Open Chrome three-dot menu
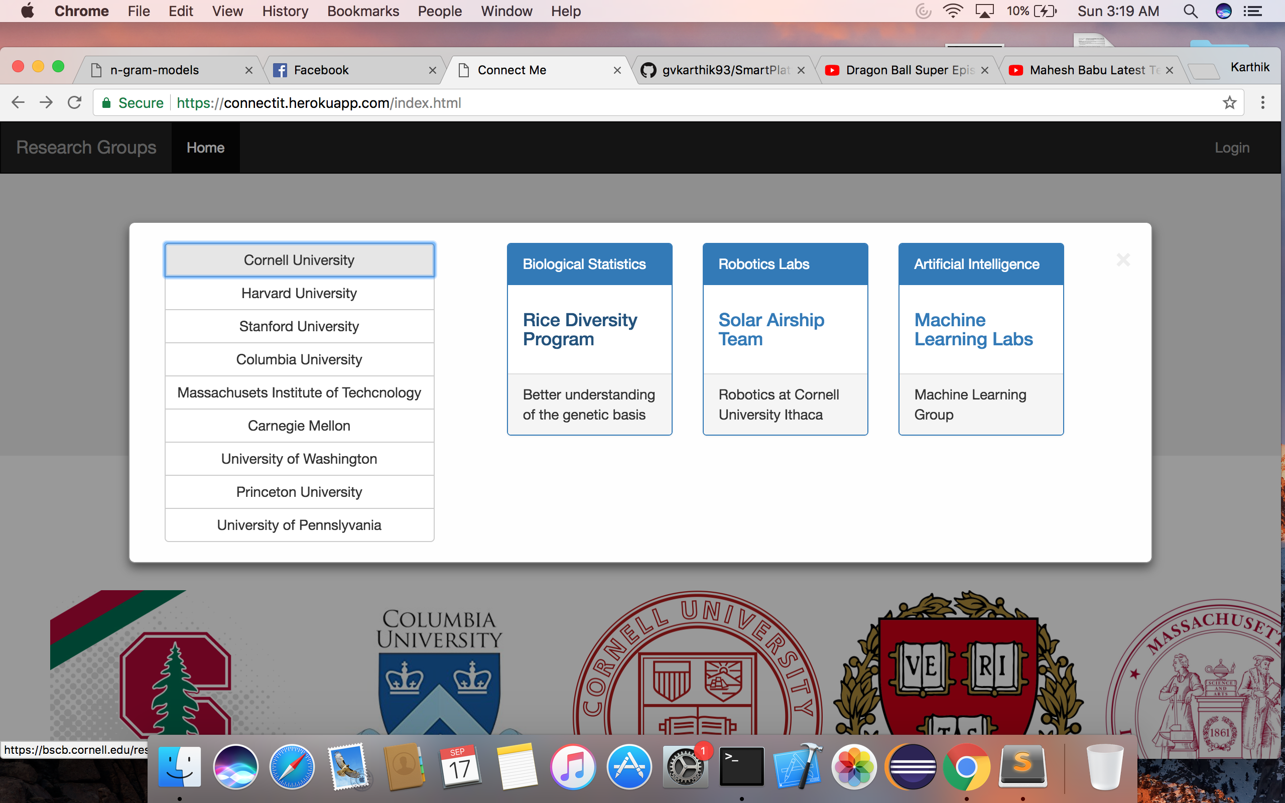This screenshot has height=803, width=1285. point(1263,102)
